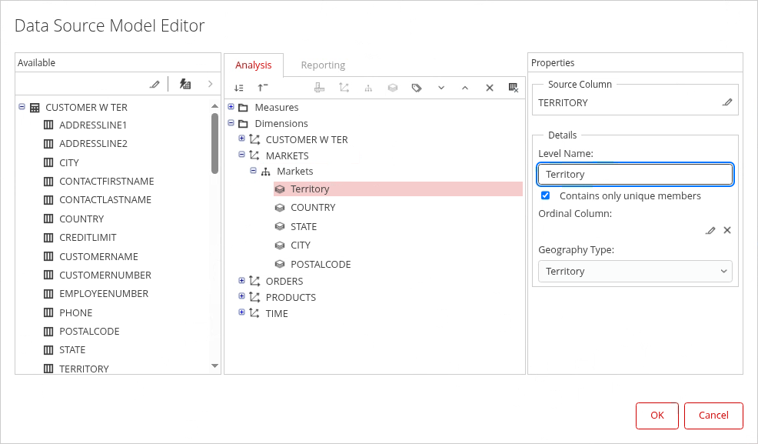Image resolution: width=758 pixels, height=444 pixels.
Task: Move selected item down with chevron
Action: [441, 88]
